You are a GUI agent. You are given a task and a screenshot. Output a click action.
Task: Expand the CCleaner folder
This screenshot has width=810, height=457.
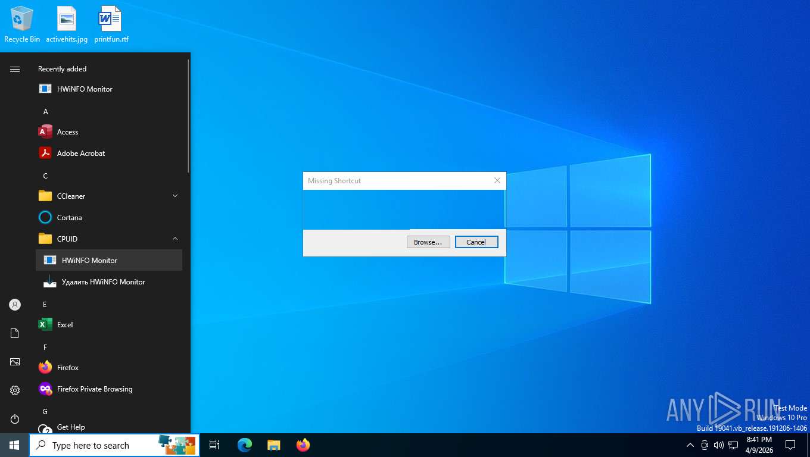[x=109, y=196]
